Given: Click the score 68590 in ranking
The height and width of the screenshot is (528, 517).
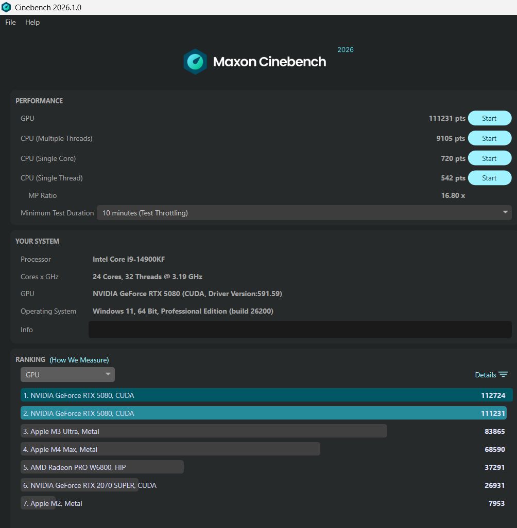Looking at the screenshot, I should pyautogui.click(x=494, y=449).
